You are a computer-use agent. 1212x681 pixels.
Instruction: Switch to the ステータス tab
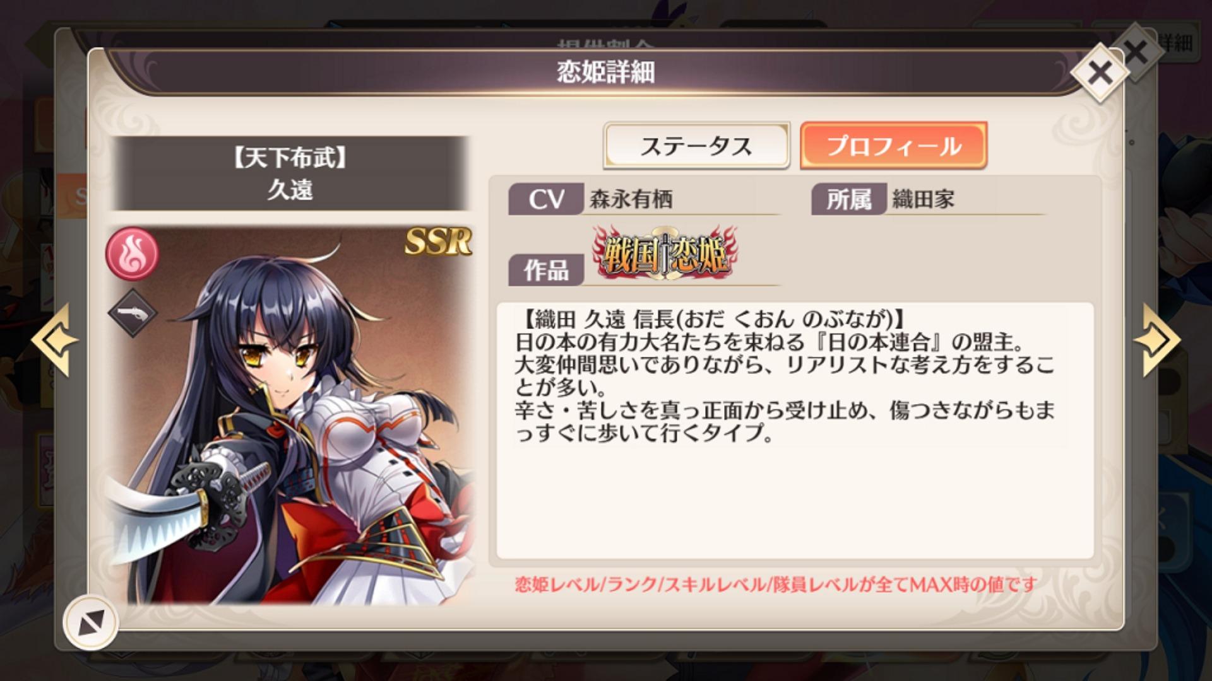point(696,146)
